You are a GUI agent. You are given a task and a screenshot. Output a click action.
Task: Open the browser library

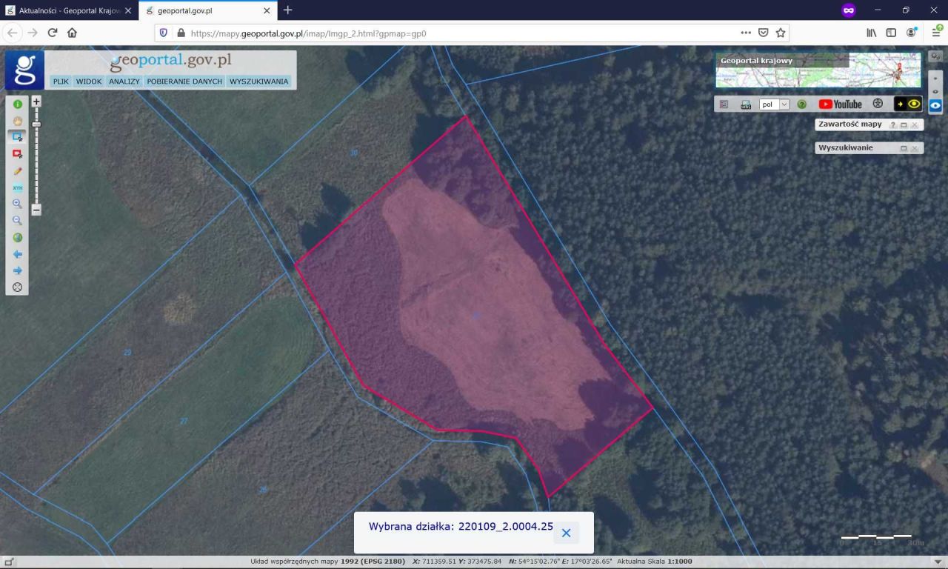872,33
